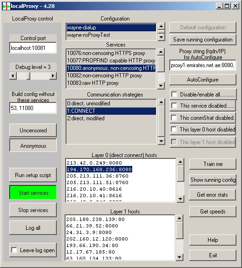Viewport: 242px width, 268px height.
Task: Click the Debug level slider right arrow
Action: coord(53,76)
